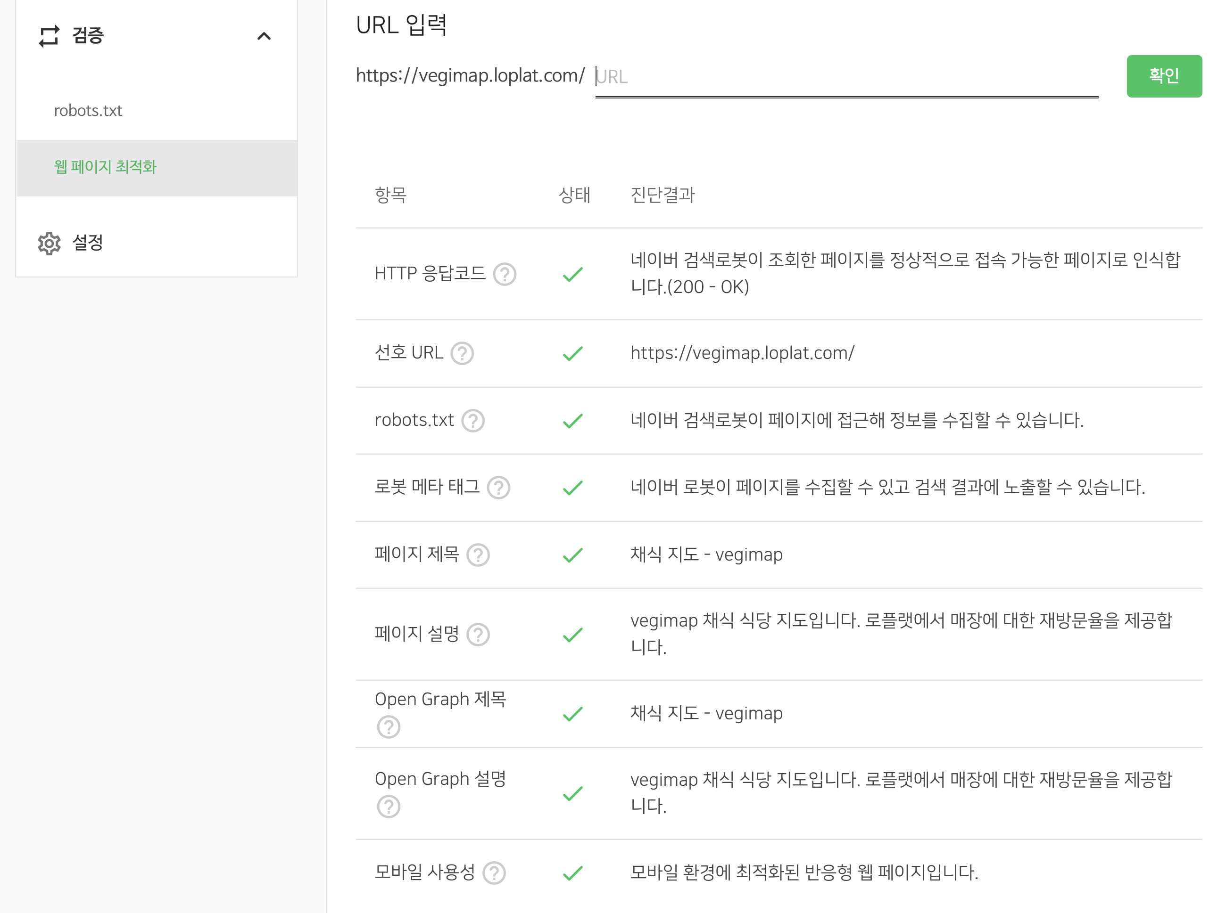Image resolution: width=1226 pixels, height=913 pixels.
Task: Click help icon beside 선호 URL
Action: click(x=462, y=353)
